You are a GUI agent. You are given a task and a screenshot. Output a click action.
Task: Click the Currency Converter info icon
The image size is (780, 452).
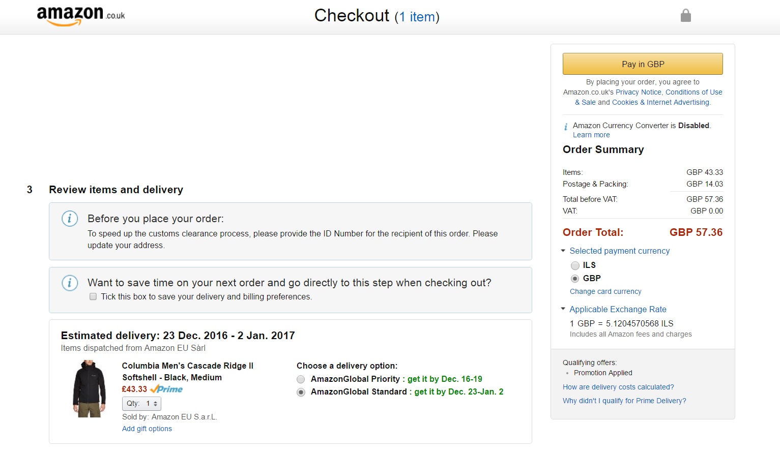pos(566,127)
